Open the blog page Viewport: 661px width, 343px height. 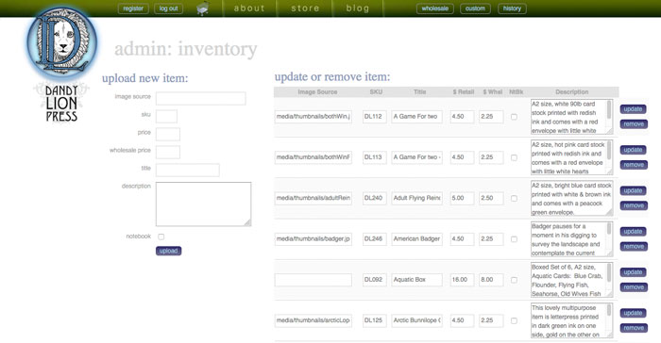pyautogui.click(x=358, y=8)
